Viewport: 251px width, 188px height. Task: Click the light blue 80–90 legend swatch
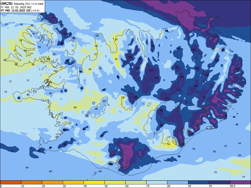178,182
